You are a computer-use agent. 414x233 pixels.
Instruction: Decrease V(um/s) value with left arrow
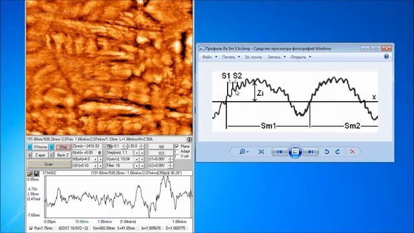click(x=136, y=159)
